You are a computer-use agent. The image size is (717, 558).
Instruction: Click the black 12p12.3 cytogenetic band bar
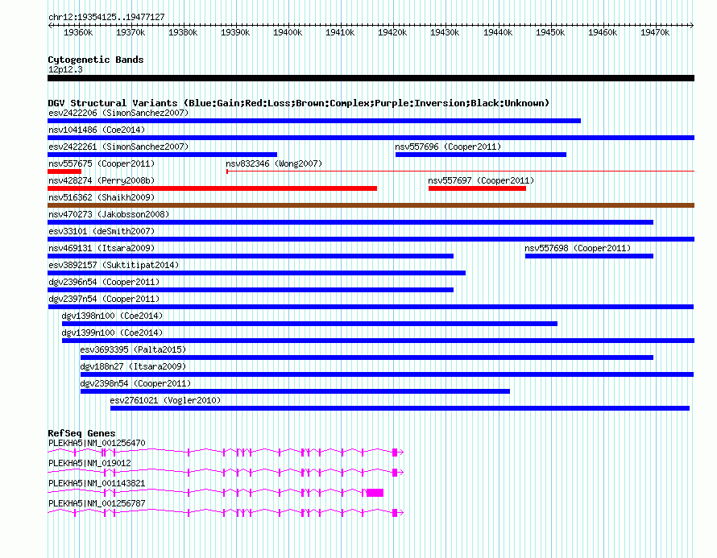click(x=371, y=78)
